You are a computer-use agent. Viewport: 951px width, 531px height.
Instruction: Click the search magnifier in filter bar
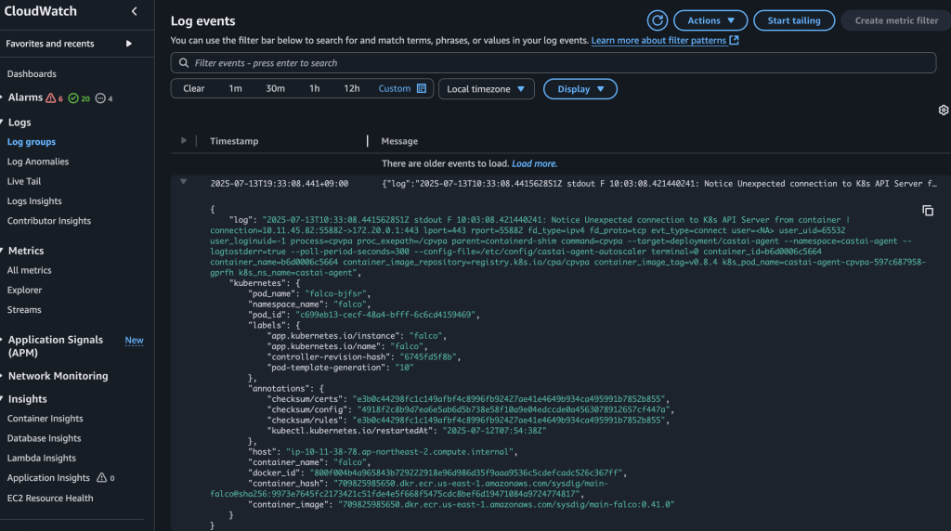[184, 63]
